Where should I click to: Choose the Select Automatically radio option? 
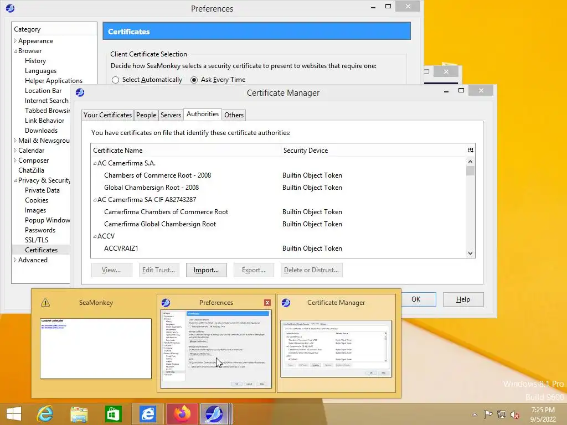pos(115,80)
